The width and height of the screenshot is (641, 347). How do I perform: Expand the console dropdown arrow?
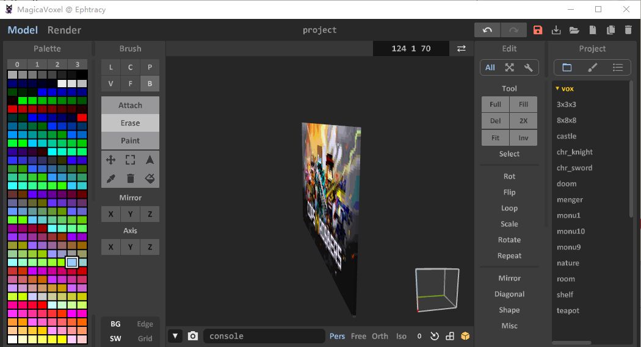tap(175, 336)
